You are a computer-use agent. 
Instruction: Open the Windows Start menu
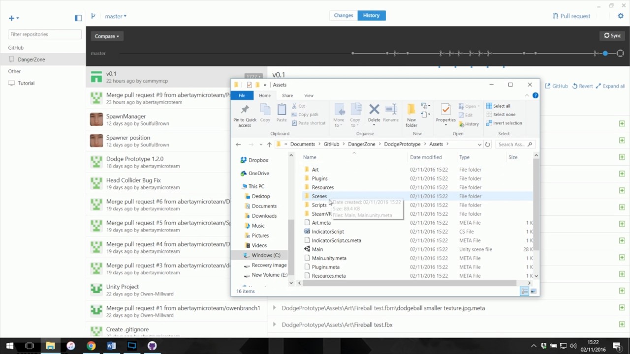tap(9, 346)
